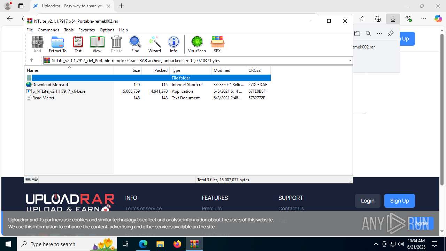Open Firefox from taskbar
Image resolution: width=446 pixels, height=251 pixels.
point(177,244)
